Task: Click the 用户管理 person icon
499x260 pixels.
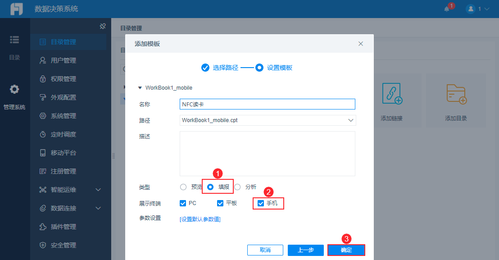Action: [x=43, y=60]
